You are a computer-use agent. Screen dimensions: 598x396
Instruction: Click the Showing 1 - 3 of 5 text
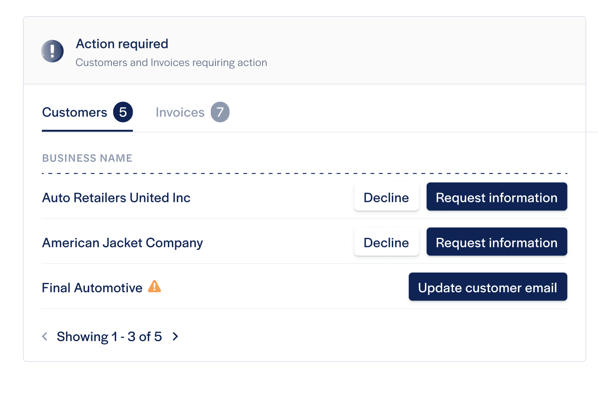point(109,337)
